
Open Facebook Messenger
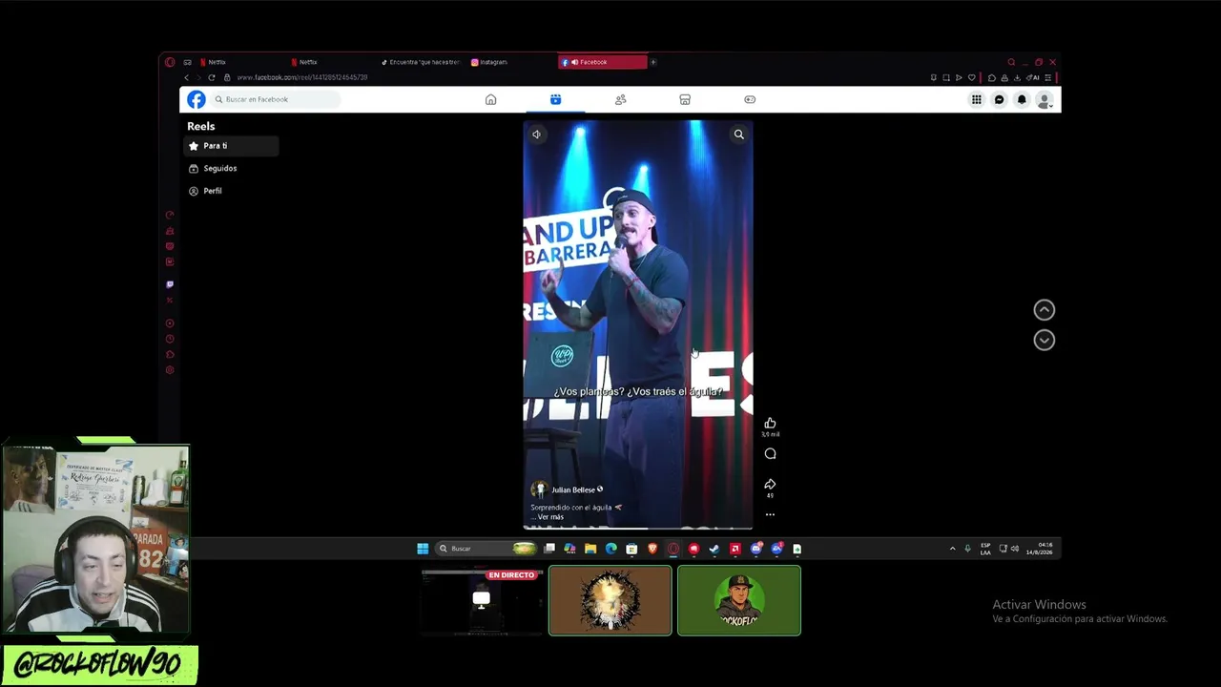pyautogui.click(x=999, y=99)
